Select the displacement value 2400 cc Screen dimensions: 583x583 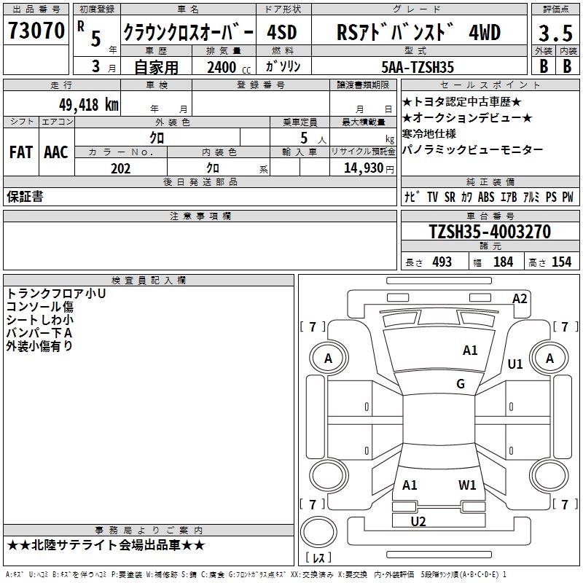(228, 67)
